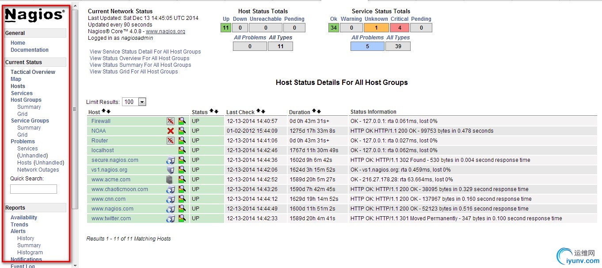Click the host icon beside www.chaoticmoon.com
Screen dimensions: 602x268
pyautogui.click(x=171, y=189)
